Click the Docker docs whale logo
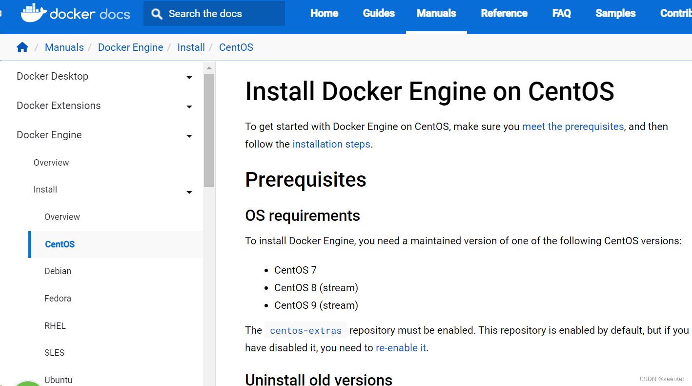The width and height of the screenshot is (692, 386). (76, 13)
